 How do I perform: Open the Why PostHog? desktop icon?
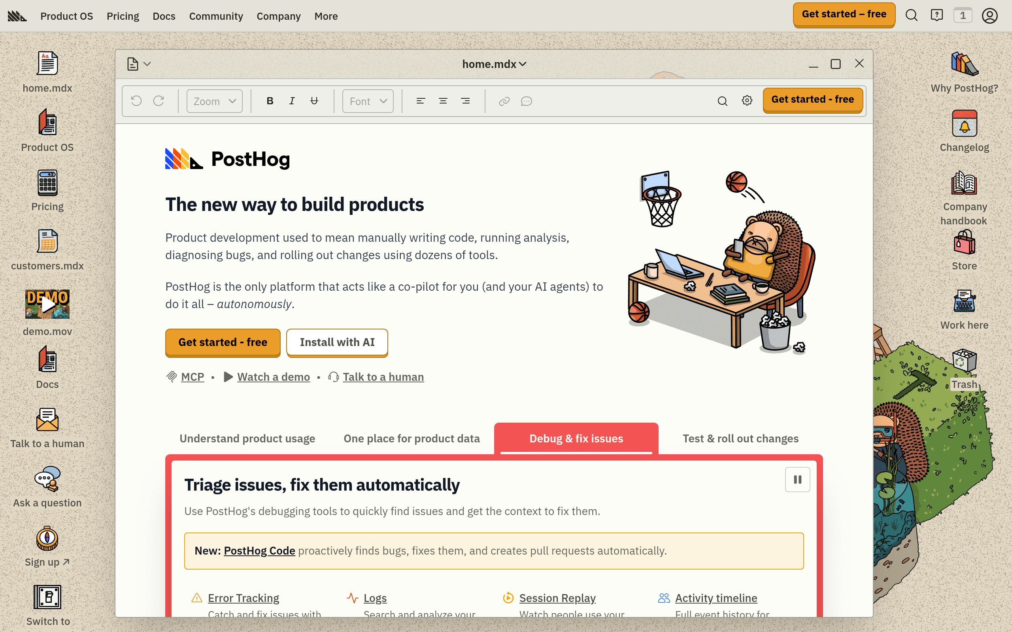(x=964, y=64)
